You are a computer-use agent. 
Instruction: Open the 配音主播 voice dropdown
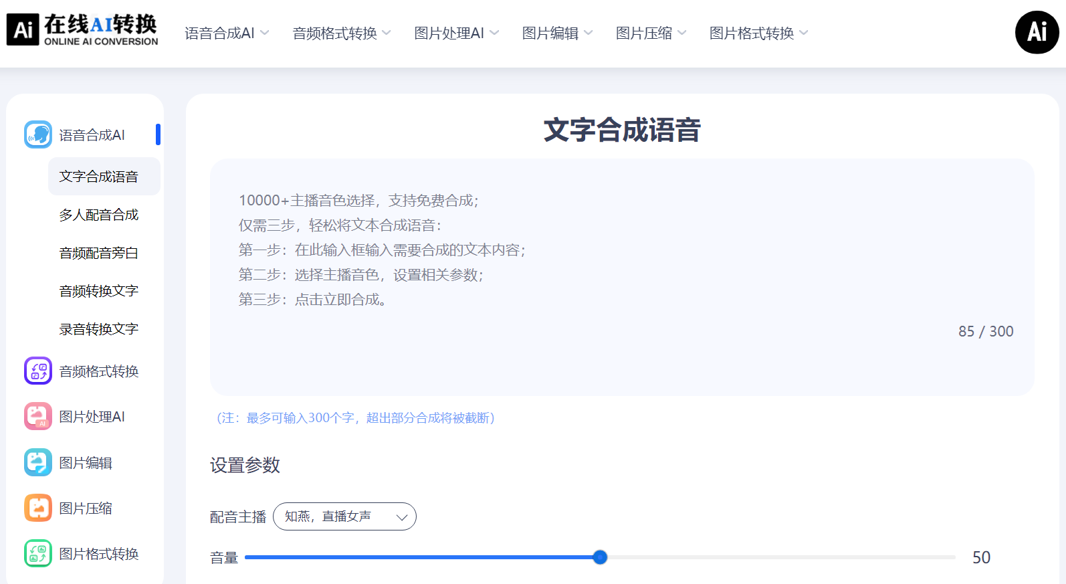344,516
